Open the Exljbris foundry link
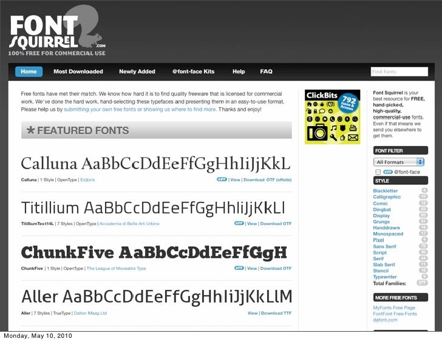Image resolution: width=442 pixels, height=342 pixels. click(87, 179)
